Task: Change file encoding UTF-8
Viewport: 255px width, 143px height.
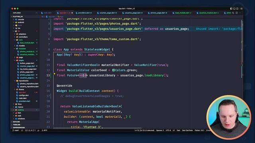Action: pos(168,130)
